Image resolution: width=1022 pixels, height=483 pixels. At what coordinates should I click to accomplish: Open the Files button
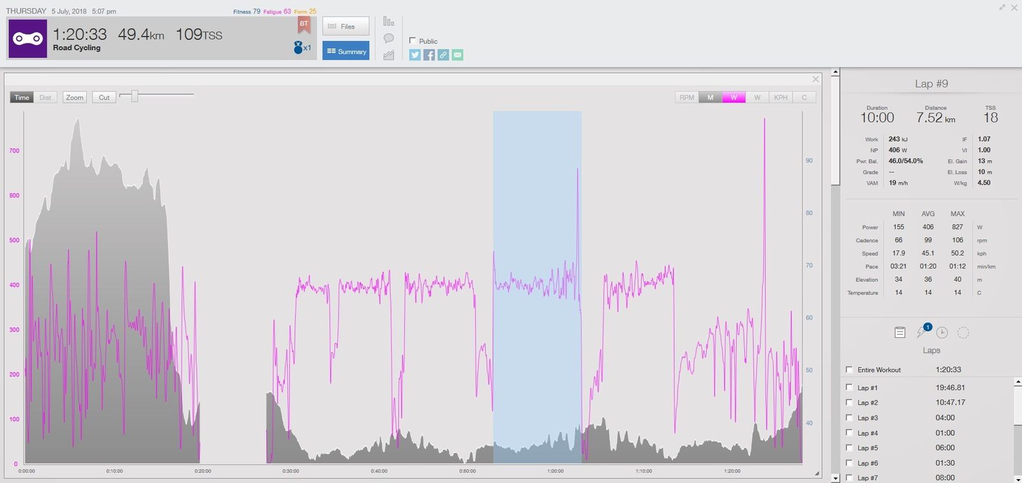346,26
